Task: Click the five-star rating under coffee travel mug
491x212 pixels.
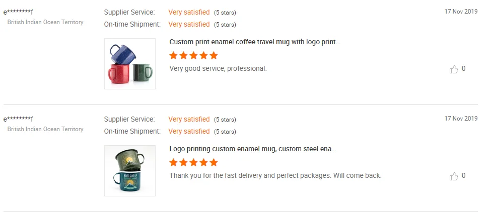Action: point(193,55)
